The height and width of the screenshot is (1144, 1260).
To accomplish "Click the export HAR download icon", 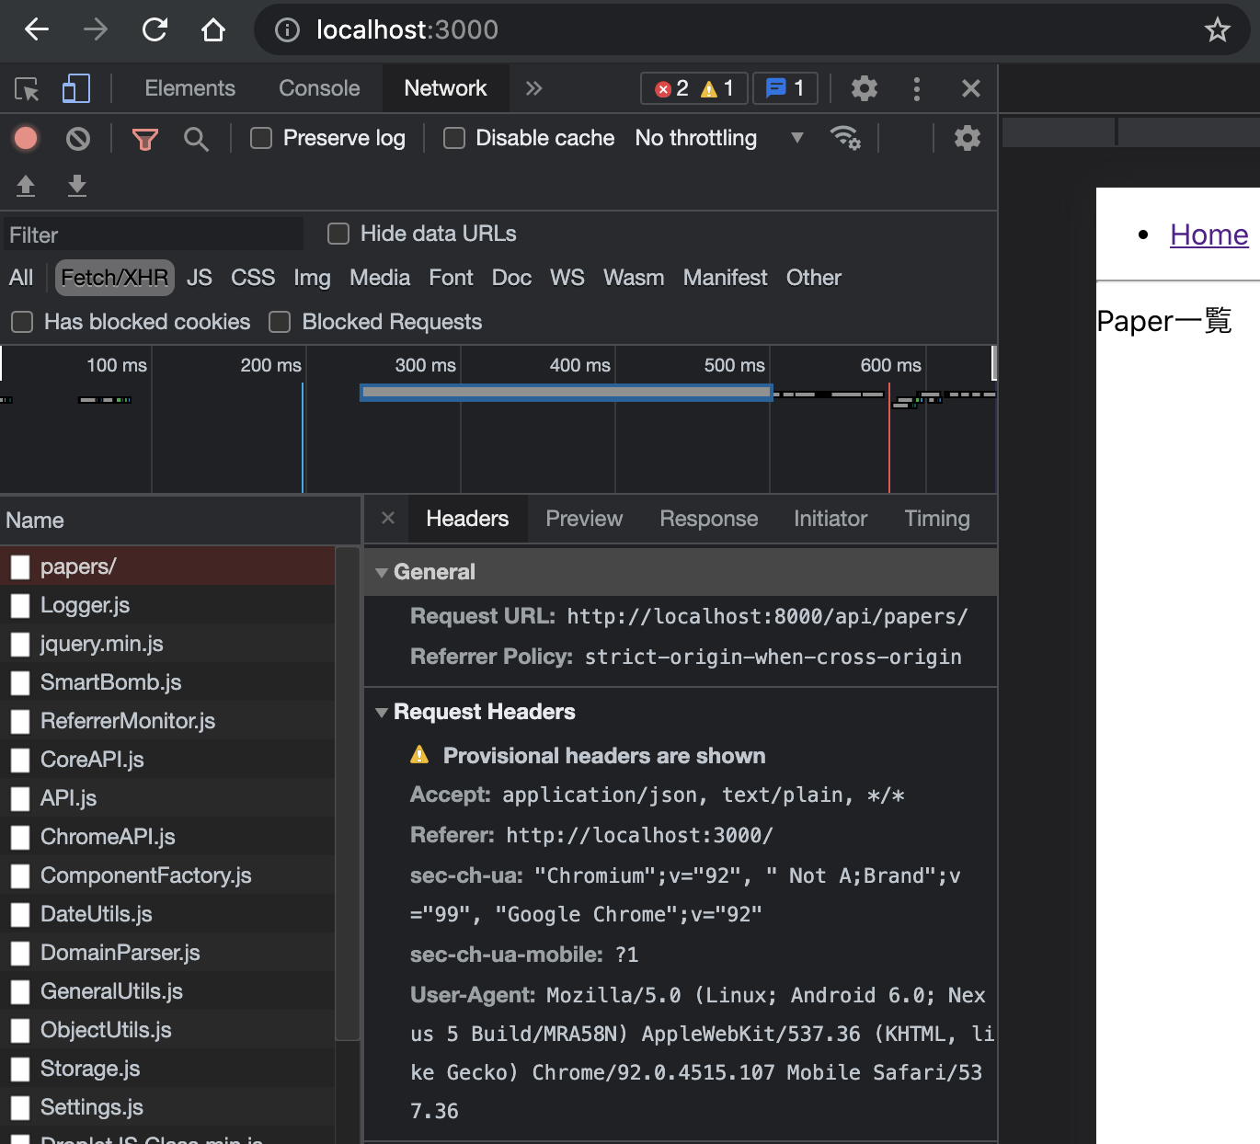I will pos(77,186).
